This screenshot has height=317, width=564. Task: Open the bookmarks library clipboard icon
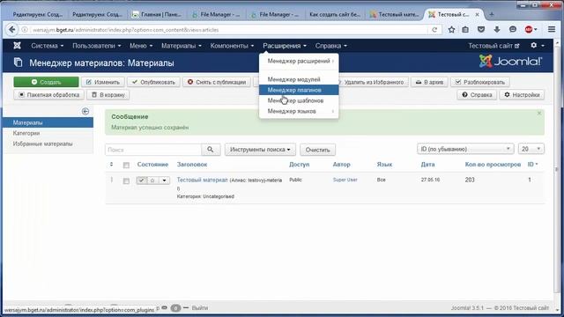(x=465, y=29)
